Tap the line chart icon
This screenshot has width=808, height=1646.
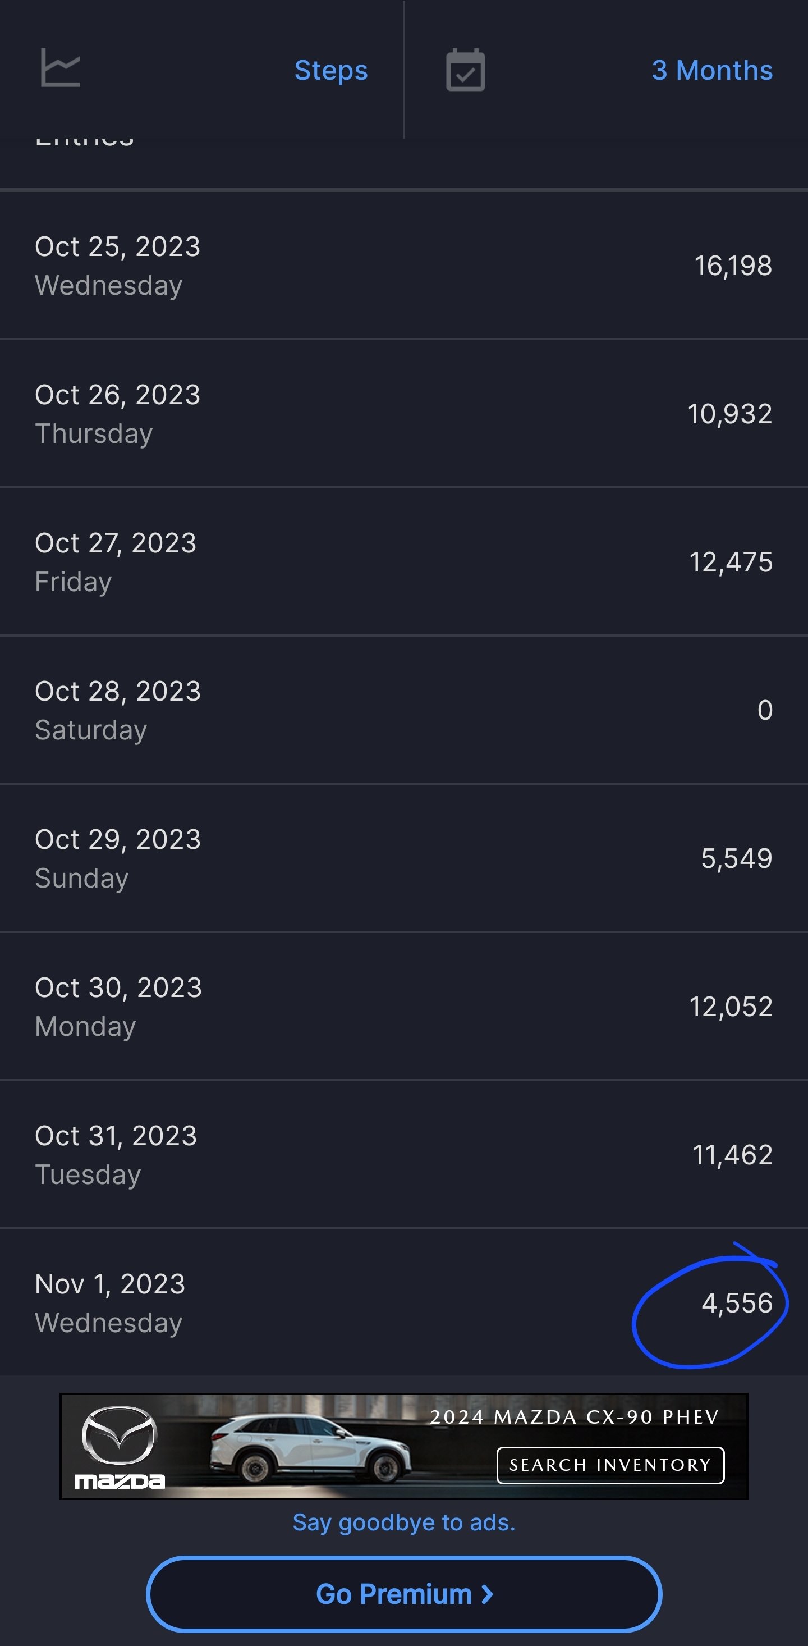pos(61,68)
